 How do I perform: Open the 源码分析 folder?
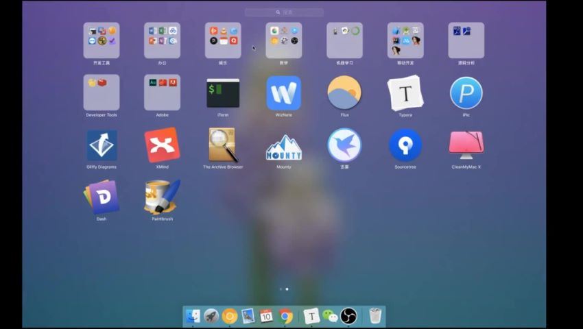coord(466,40)
